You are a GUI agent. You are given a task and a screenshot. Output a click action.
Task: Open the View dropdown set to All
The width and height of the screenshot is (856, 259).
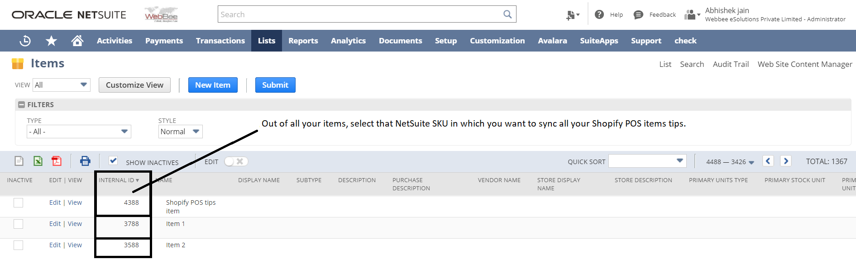pyautogui.click(x=61, y=85)
